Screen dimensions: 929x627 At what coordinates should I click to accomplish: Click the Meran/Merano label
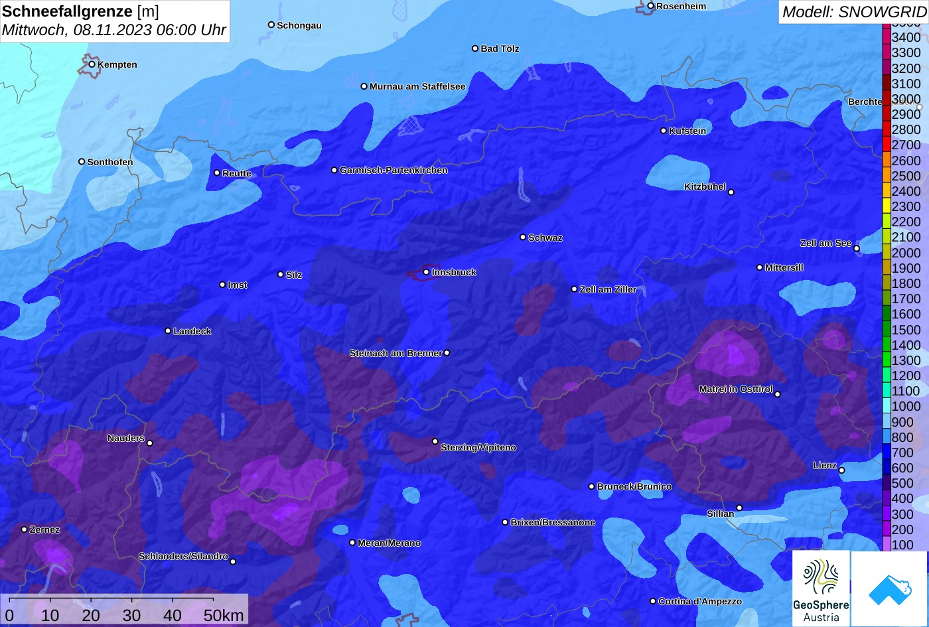(x=390, y=543)
